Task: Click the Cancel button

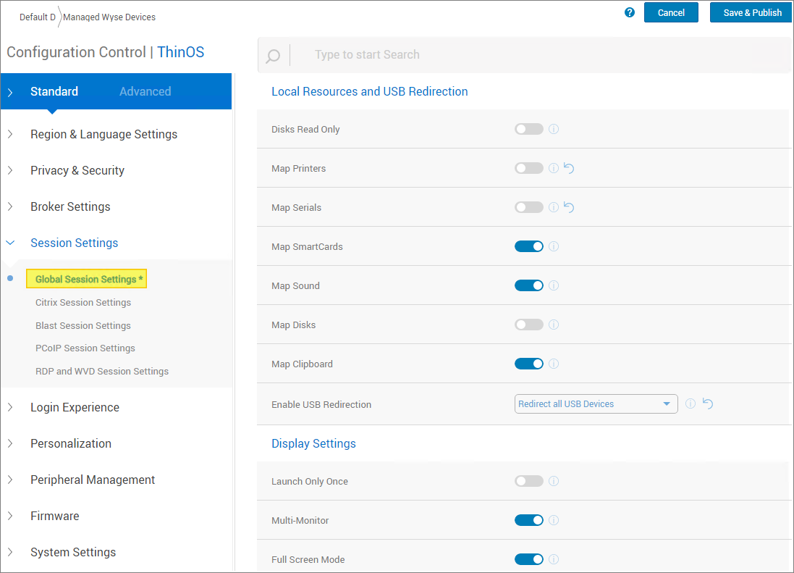Action: [x=671, y=12]
